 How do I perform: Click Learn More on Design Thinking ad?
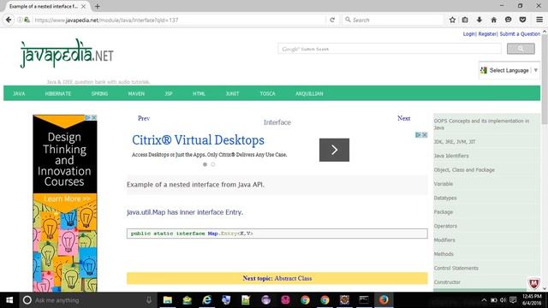tap(67, 198)
